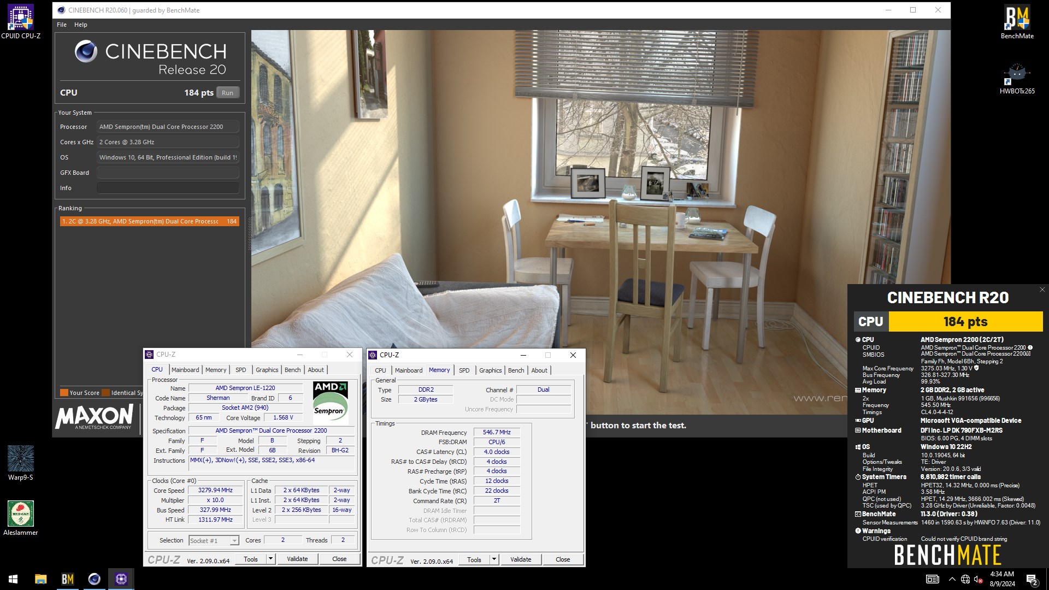
Task: Show hidden system tray icons
Action: coord(952,579)
